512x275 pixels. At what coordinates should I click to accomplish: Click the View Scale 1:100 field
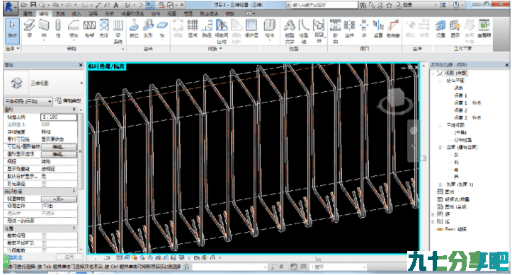coord(59,117)
